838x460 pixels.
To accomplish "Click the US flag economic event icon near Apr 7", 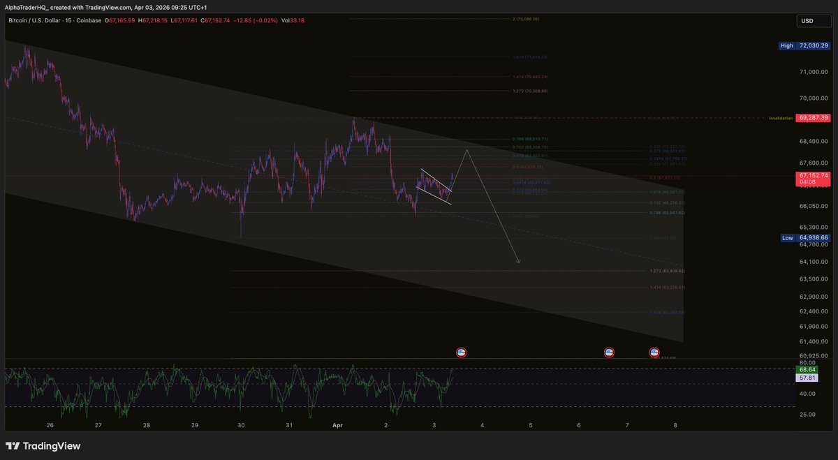I will 609,352.
